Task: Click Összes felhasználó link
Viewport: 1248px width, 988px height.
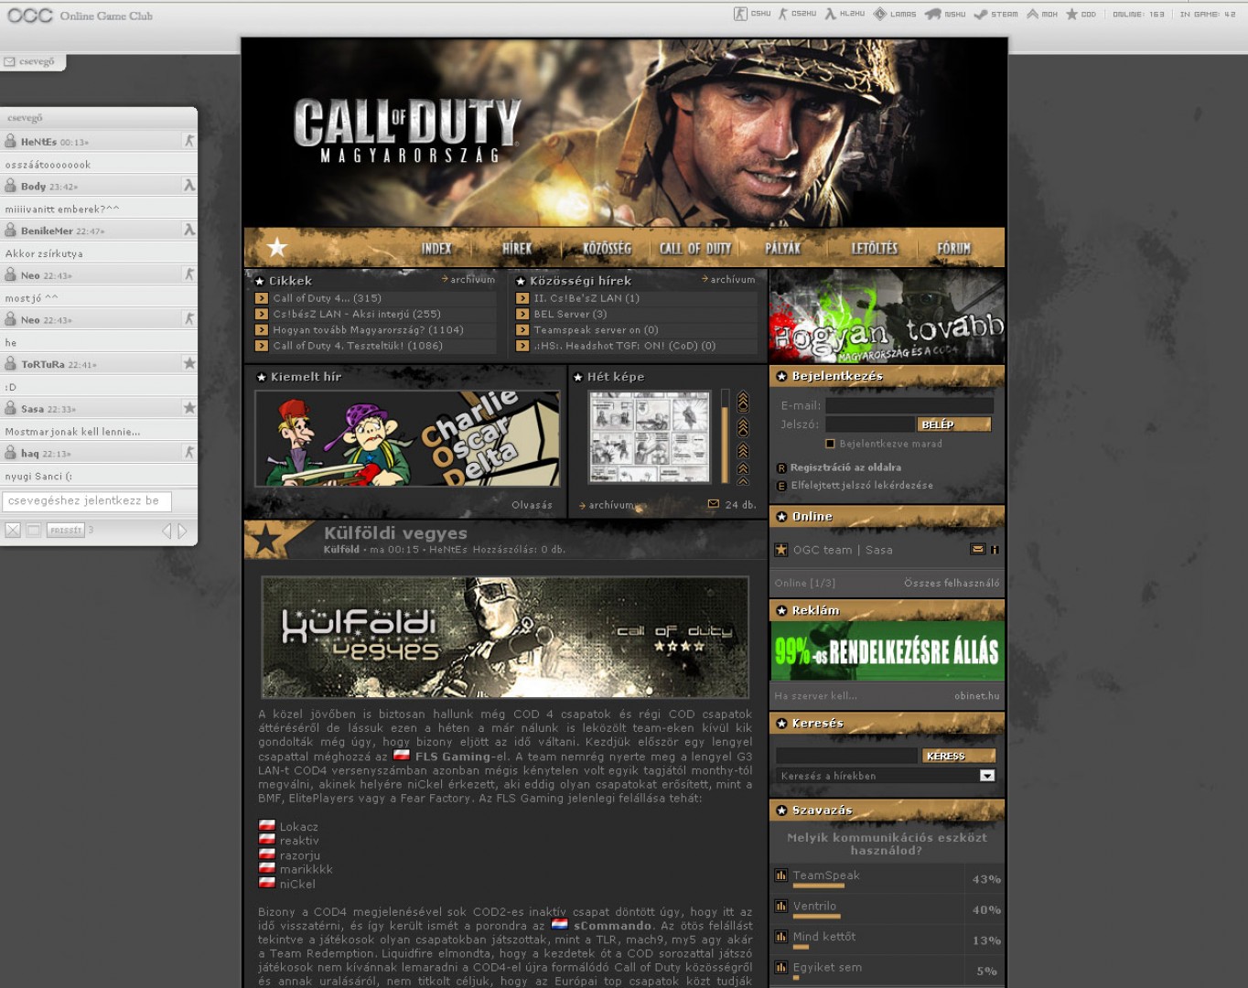Action: pyautogui.click(x=952, y=583)
